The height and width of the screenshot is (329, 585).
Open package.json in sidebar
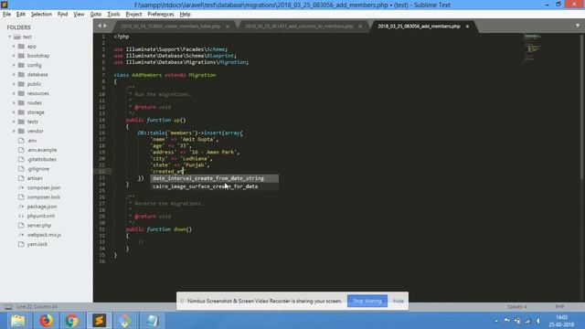coord(42,207)
